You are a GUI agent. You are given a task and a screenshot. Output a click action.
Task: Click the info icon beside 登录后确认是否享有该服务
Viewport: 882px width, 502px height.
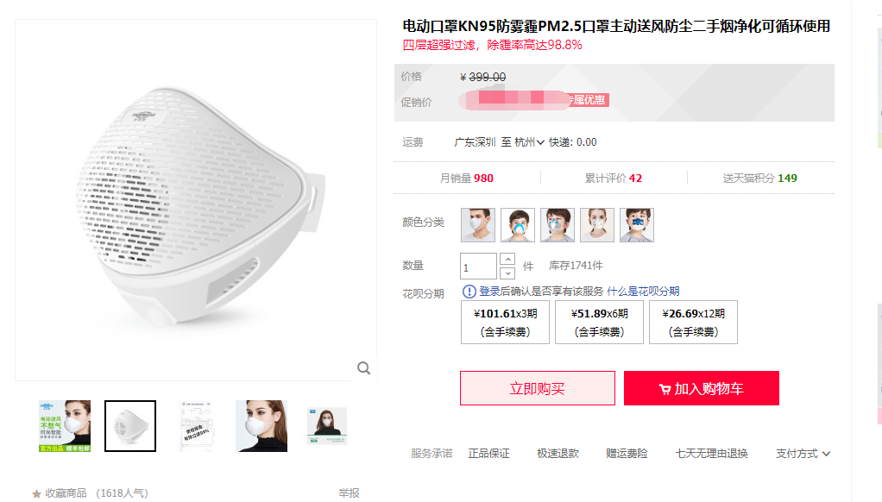pyautogui.click(x=469, y=292)
